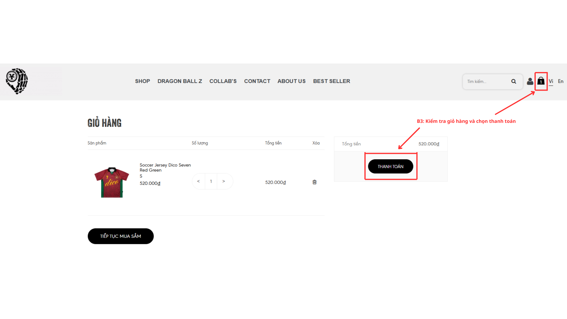Open BEST SELLER section
The width and height of the screenshot is (567, 319).
pos(331,81)
